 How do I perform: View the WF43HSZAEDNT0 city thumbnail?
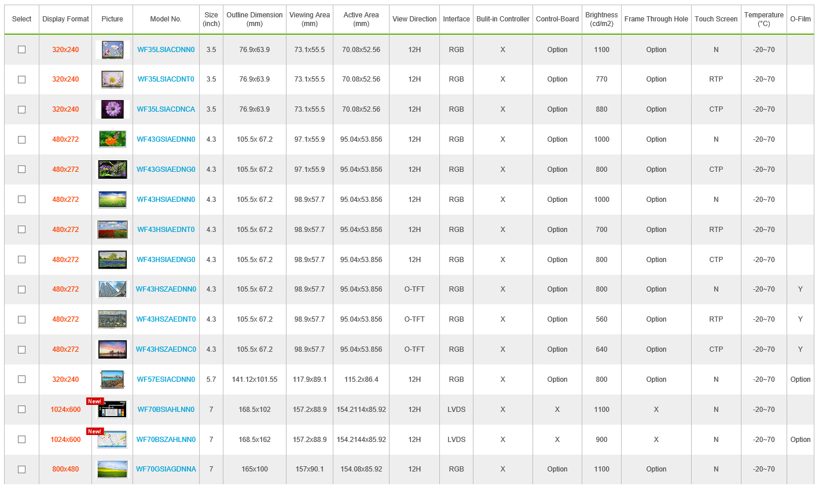(112, 319)
